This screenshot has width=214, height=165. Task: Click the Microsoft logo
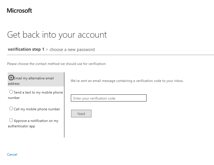19,11
